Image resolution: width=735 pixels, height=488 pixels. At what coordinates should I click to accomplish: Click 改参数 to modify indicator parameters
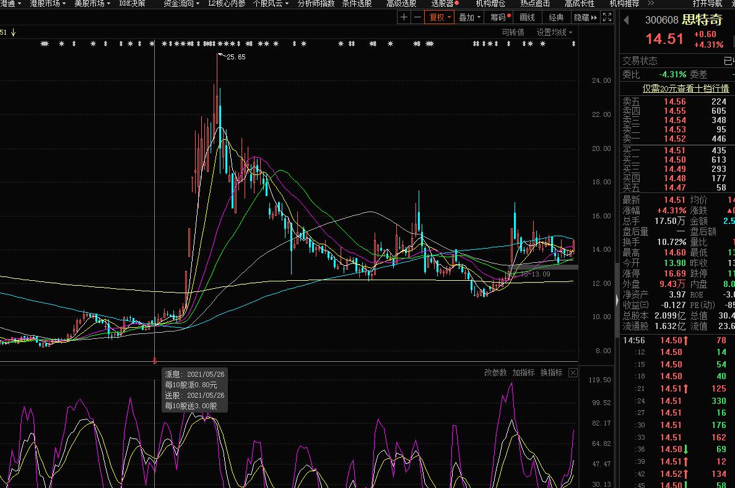(495, 372)
